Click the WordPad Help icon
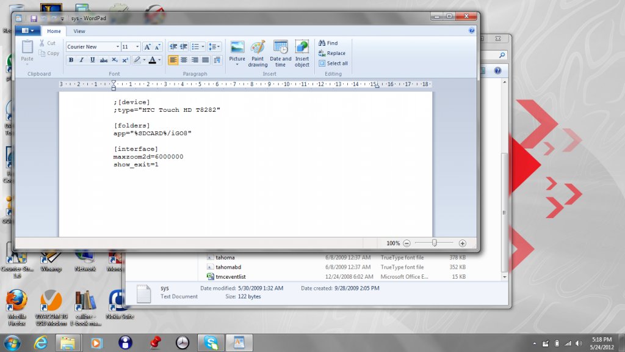 [472, 30]
